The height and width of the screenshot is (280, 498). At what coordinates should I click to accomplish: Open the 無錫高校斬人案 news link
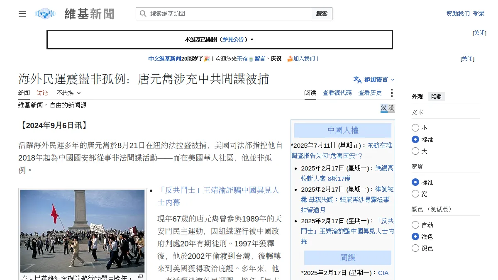point(347,173)
